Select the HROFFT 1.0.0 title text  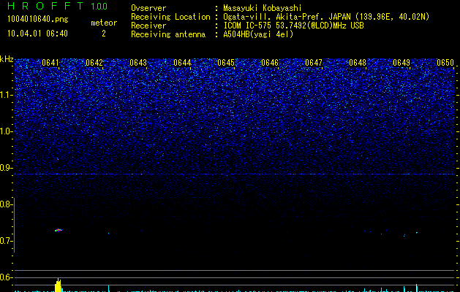[58, 6]
